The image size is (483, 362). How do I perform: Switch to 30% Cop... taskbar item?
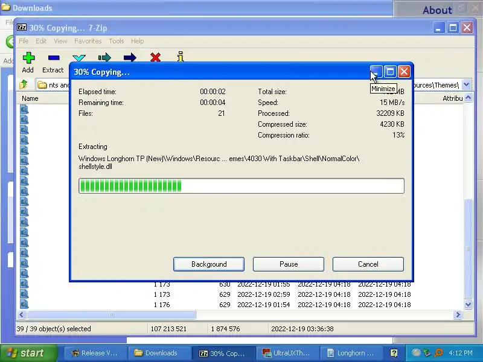[x=222, y=353]
